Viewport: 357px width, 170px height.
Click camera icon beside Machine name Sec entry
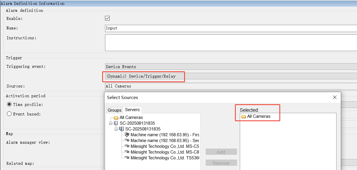[127, 141]
